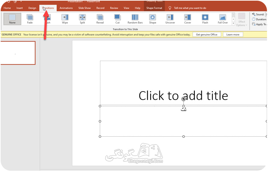This screenshot has height=171, width=268.
Task: Click transitions gallery down arrow
Action: click(x=233, y=19)
